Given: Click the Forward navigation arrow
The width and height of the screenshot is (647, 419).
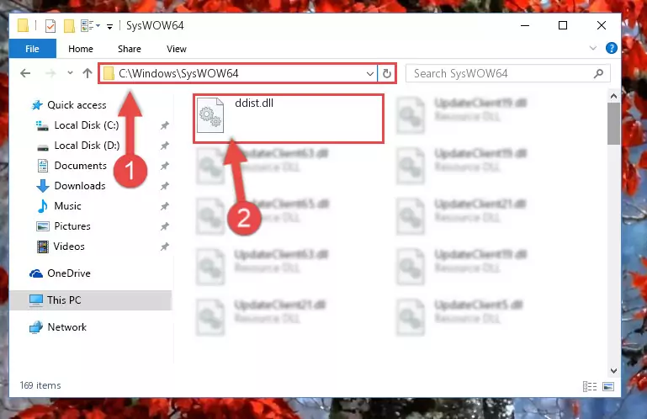Looking at the screenshot, I should tap(50, 73).
